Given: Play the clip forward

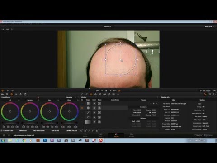Looking at the screenshot, I should [111, 91].
